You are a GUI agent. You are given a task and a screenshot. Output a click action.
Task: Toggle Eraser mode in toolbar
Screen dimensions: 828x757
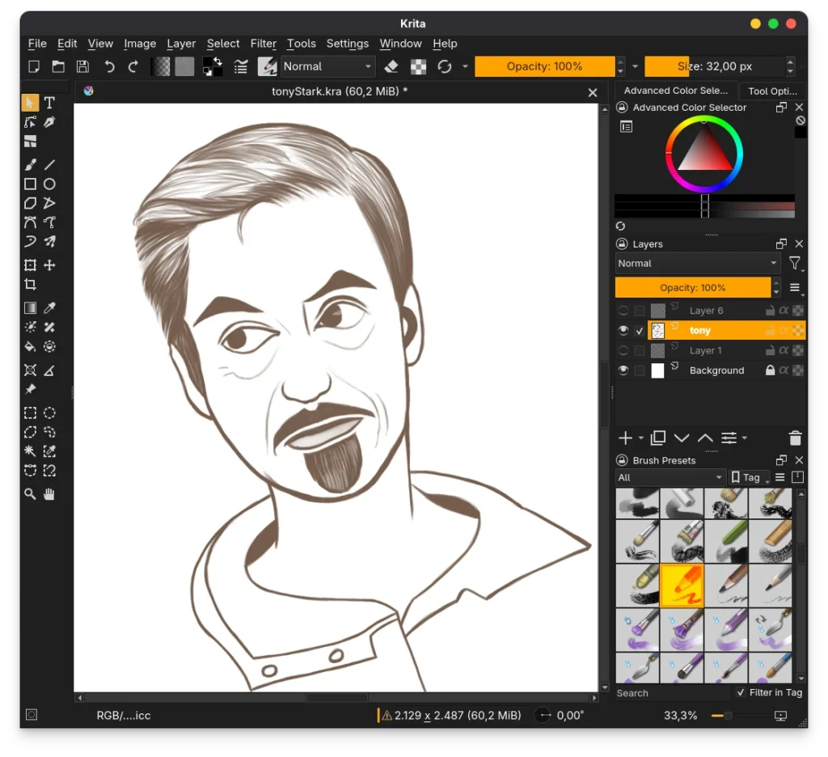pos(391,66)
